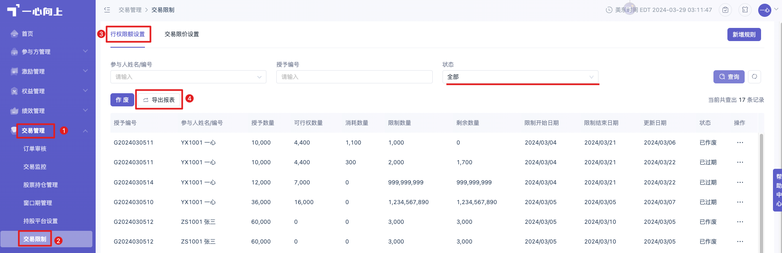
Task: Open 持股平台设置 in the sidebar
Action: pos(41,221)
